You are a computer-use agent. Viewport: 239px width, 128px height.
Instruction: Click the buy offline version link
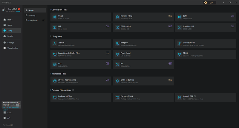pos(11,109)
